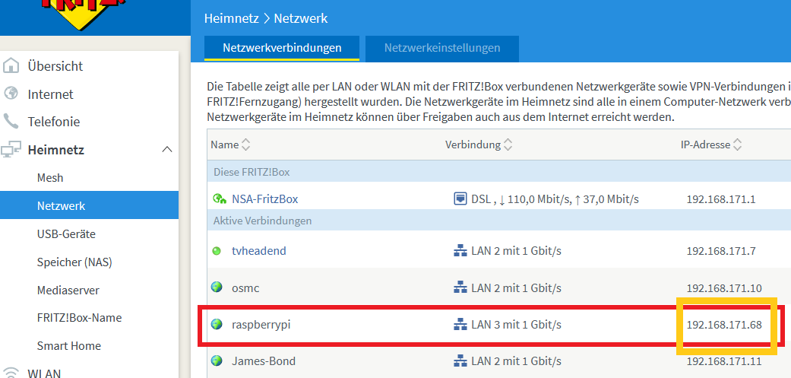Click the NSA-FritzBox mesh status icon
The width and height of the screenshot is (791, 378).
tap(219, 199)
